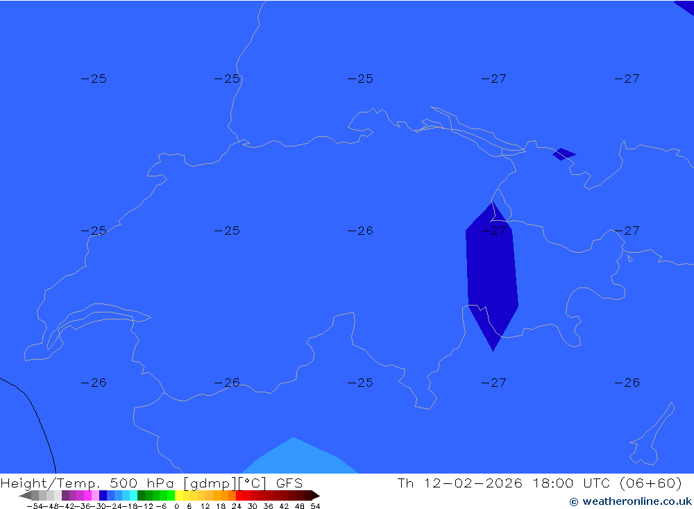Click the light blue warmer region at the bottom
This screenshot has width=694, height=509.
(x=300, y=456)
